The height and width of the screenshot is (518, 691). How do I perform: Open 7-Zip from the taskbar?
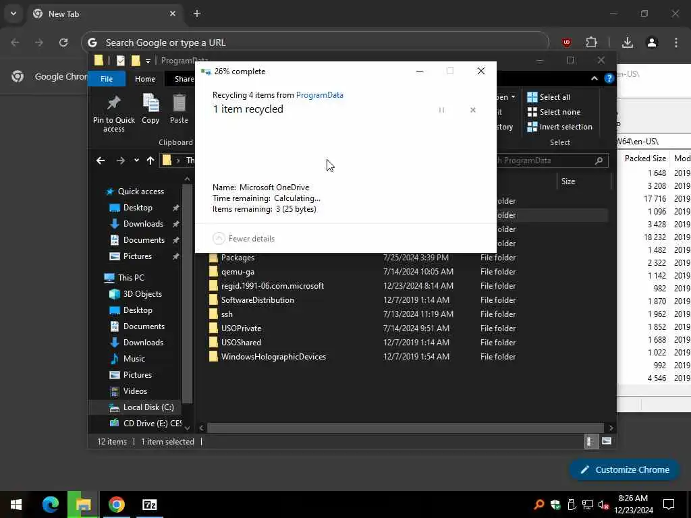point(149,505)
